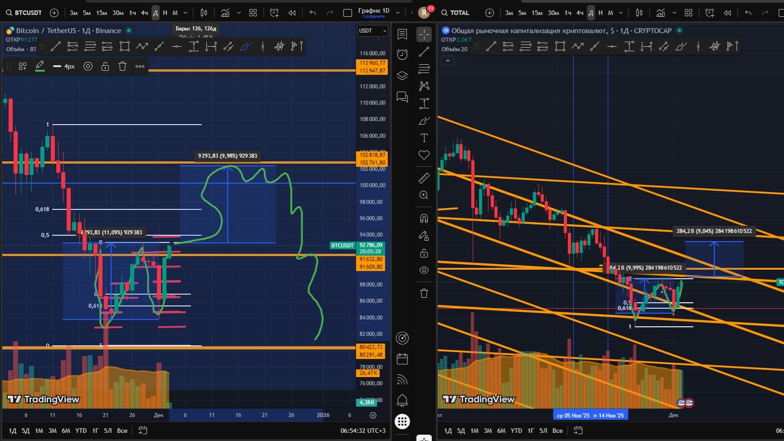
Task: Open drawing templates grid icon
Action: point(23,66)
